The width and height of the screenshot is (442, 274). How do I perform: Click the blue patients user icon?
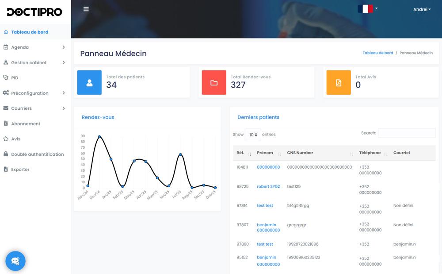(89, 82)
